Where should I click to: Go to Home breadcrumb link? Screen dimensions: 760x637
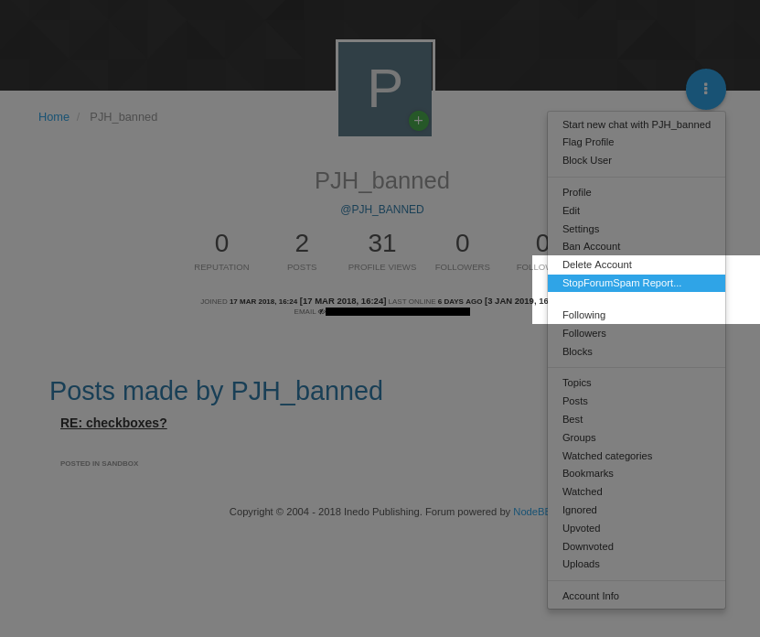tap(54, 117)
